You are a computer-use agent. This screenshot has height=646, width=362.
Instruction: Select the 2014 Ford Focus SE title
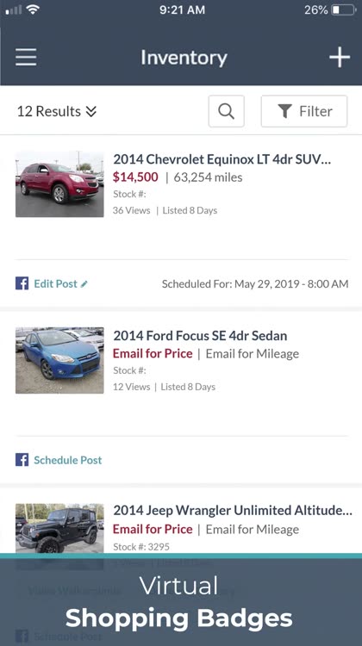(200, 335)
